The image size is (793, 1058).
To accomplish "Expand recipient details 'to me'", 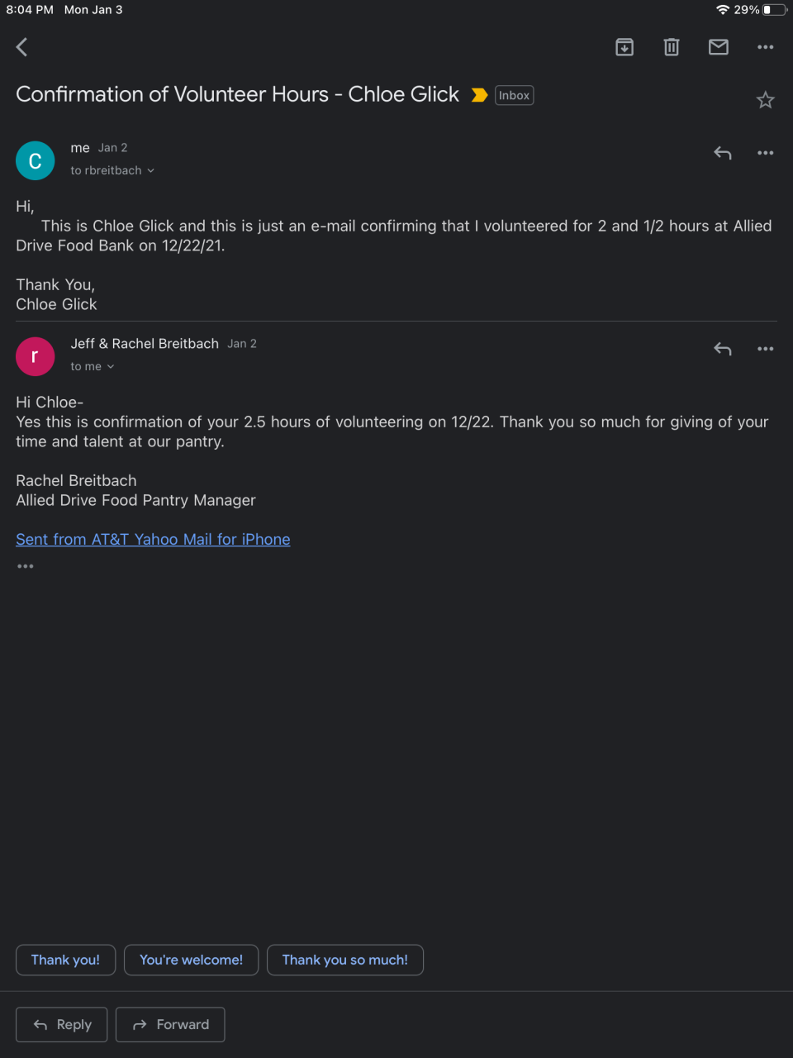I will [x=93, y=366].
